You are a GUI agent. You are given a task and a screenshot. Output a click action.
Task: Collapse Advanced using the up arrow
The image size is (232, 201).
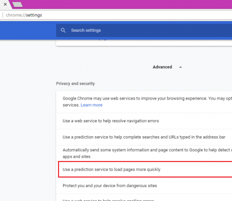pos(180,67)
